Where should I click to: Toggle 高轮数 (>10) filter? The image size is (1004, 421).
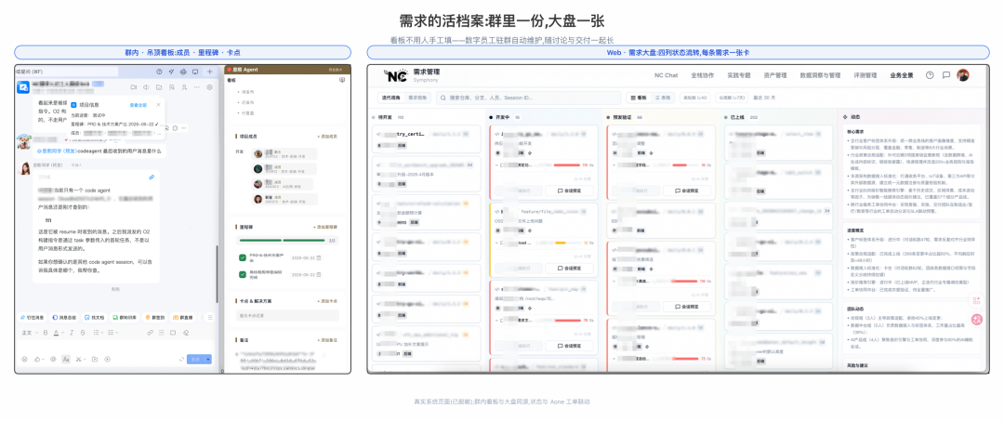695,98
